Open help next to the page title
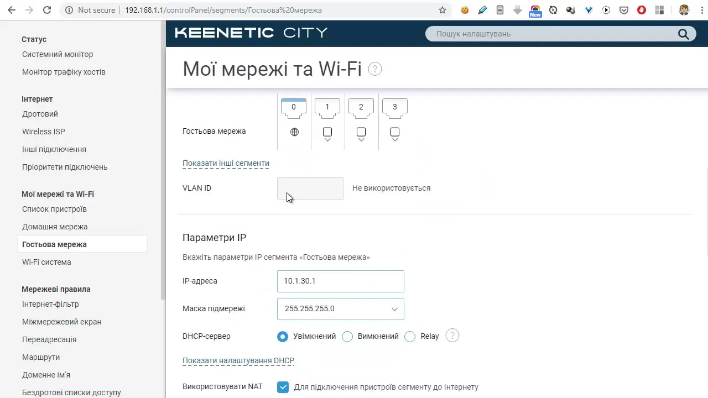This screenshot has height=398, width=708. pos(375,69)
